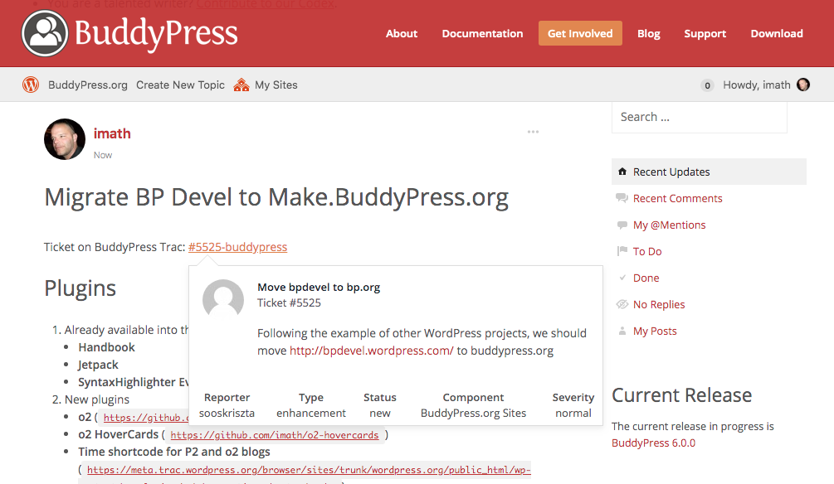834x484 pixels.
Task: Open the Support menu item
Action: [x=705, y=33]
